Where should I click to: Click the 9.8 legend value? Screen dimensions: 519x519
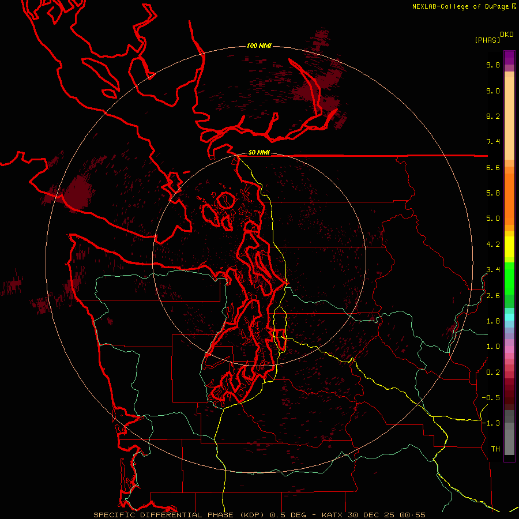(493, 65)
